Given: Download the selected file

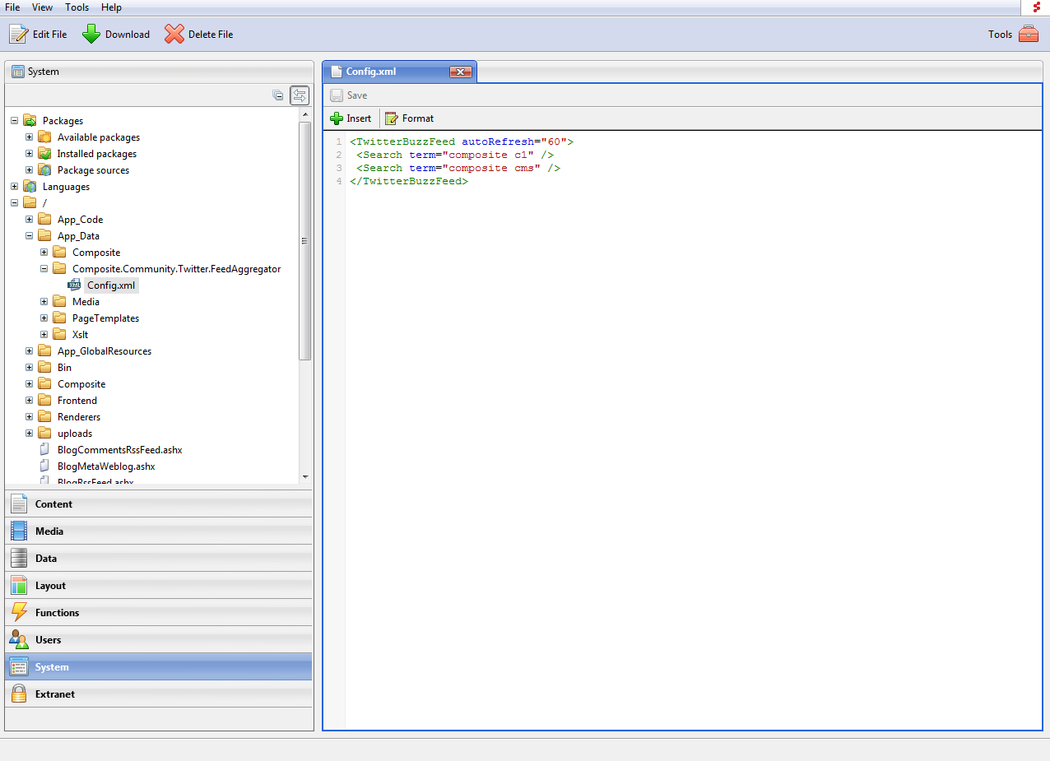Looking at the screenshot, I should pos(91,35).
